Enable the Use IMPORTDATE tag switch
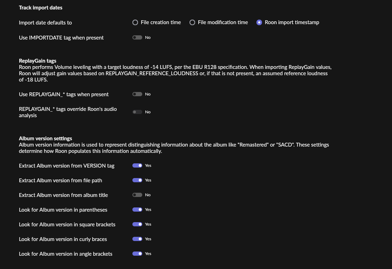The height and width of the screenshot is (269, 392). click(x=137, y=37)
